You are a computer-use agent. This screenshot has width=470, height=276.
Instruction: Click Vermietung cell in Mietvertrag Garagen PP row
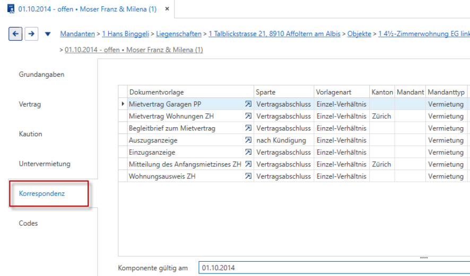(447, 104)
